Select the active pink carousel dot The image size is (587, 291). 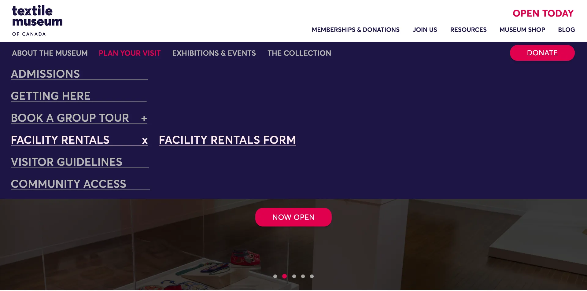(284, 276)
